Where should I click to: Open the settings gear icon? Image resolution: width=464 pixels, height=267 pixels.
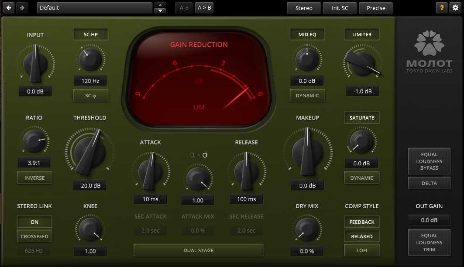455,8
